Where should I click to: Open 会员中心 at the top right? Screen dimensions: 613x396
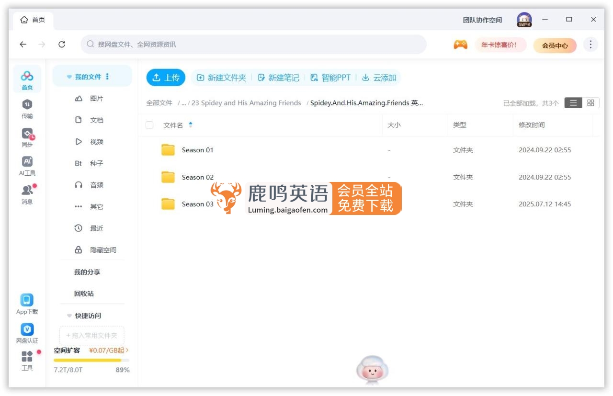coord(555,44)
